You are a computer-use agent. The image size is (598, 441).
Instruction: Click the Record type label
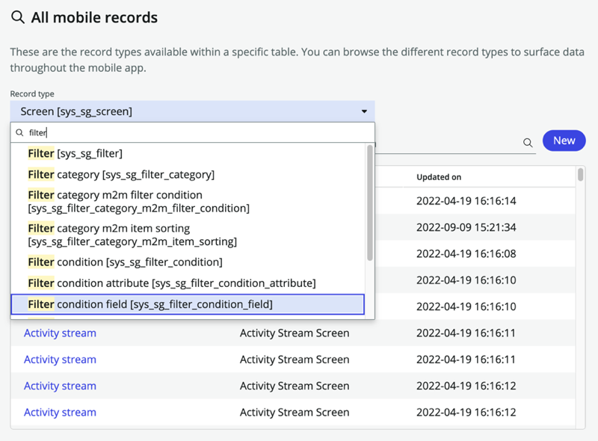(32, 94)
